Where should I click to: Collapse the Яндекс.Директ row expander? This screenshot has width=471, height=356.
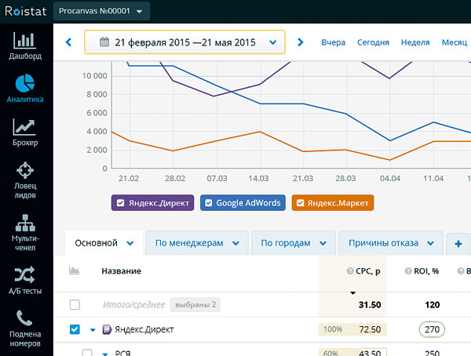tap(93, 330)
